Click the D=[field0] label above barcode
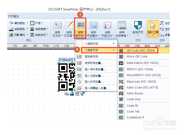 pos(67,60)
